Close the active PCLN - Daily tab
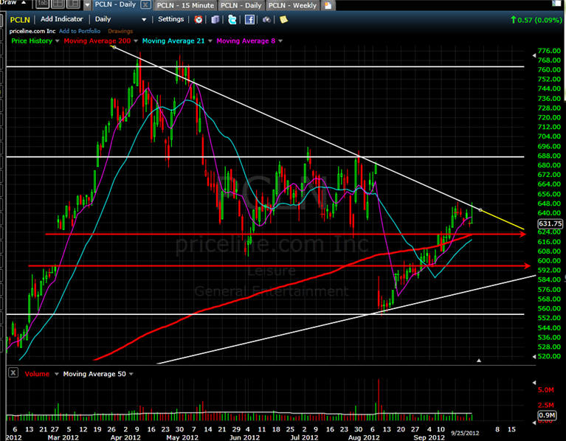 click(x=145, y=5)
